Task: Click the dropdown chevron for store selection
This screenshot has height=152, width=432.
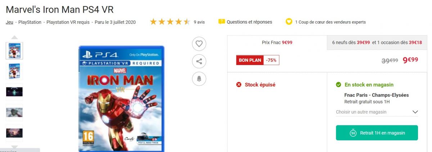Action: pyautogui.click(x=415, y=112)
